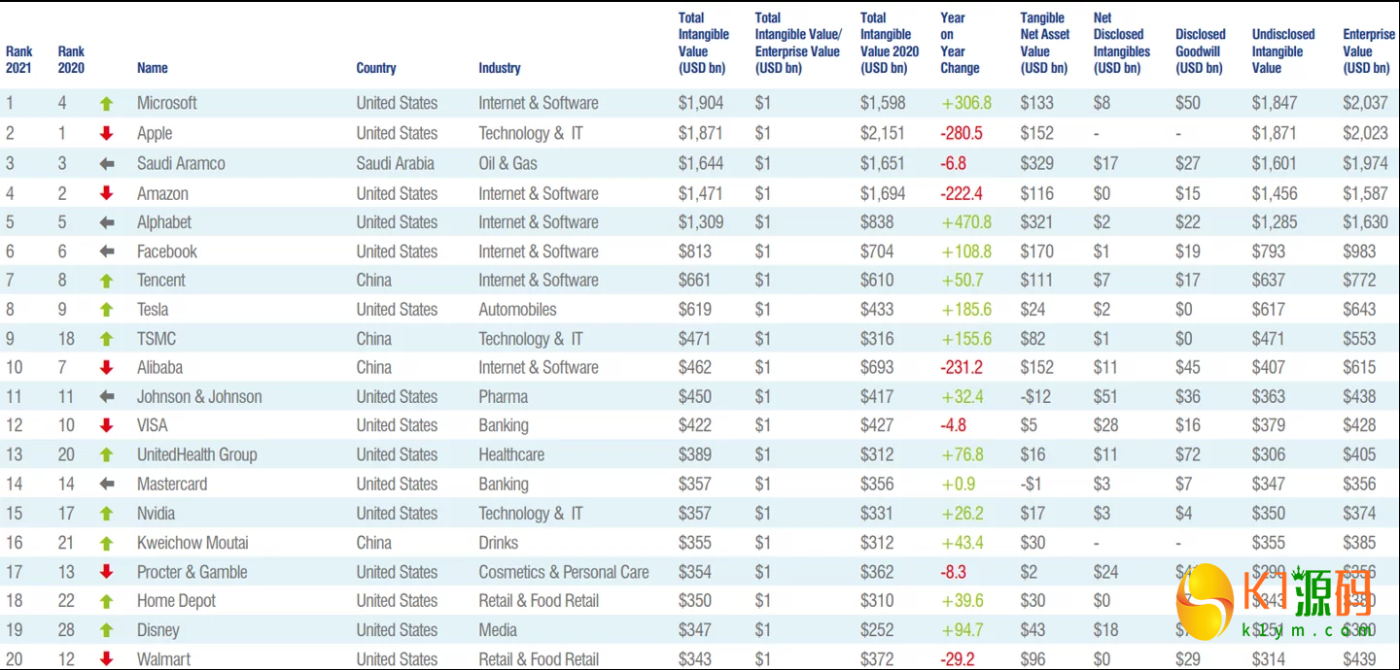Click the "Industry" column header
Screen dimensions: 1400x670
point(500,68)
